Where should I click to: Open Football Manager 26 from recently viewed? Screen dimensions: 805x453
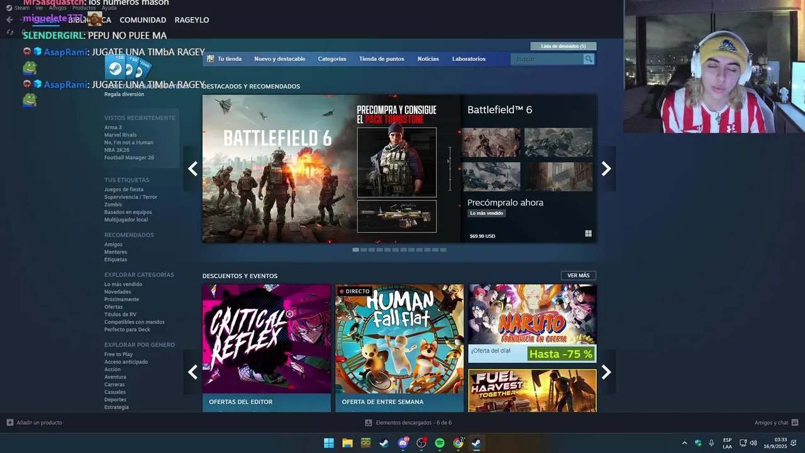(129, 158)
